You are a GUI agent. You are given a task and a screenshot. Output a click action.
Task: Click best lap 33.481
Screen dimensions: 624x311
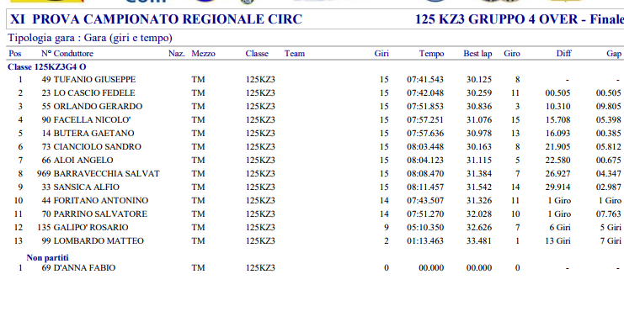click(479, 241)
